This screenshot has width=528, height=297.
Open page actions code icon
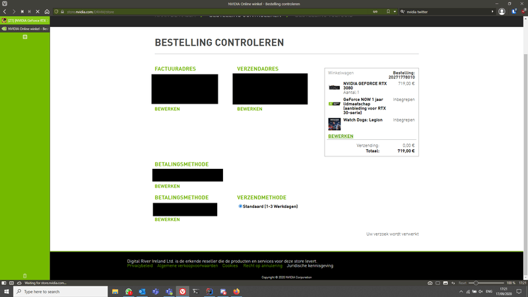453,283
